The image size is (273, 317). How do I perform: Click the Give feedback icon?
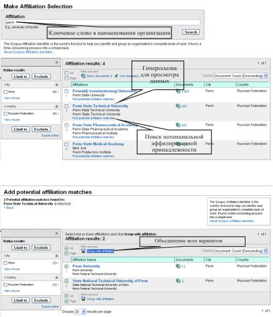pos(116,76)
